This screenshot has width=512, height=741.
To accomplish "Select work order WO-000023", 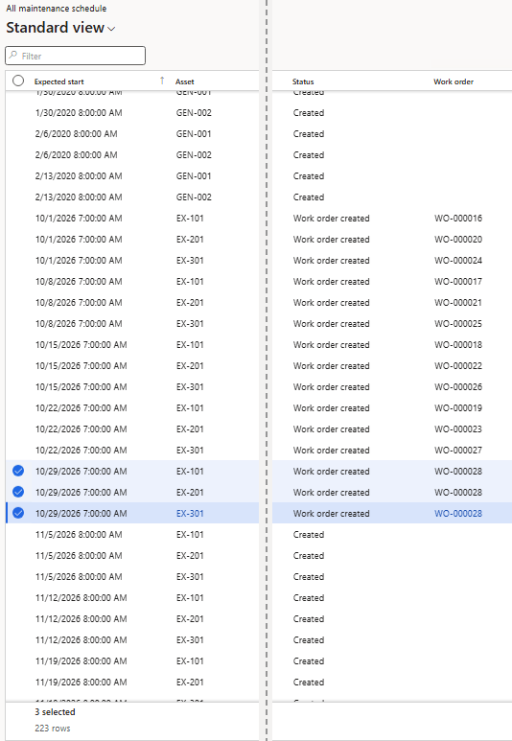I will [458, 429].
